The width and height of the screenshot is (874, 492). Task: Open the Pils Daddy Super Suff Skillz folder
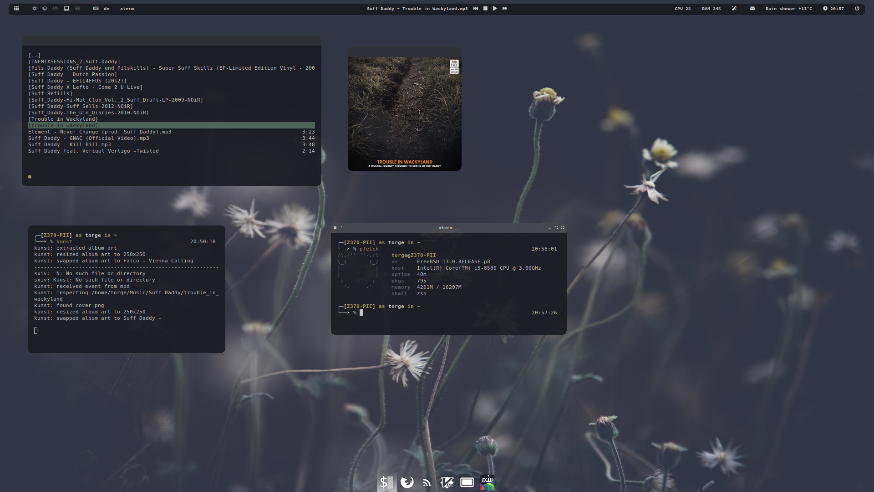point(172,68)
